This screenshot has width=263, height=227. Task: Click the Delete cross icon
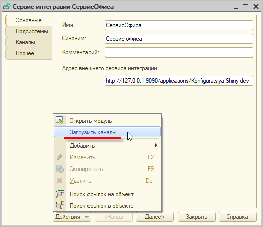(x=59, y=181)
